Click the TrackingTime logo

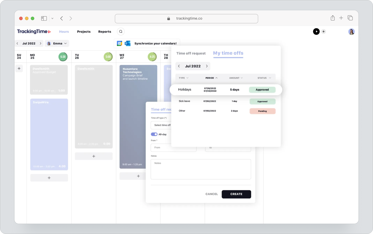coord(32,31)
